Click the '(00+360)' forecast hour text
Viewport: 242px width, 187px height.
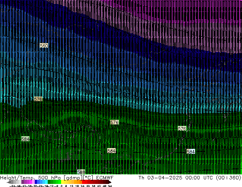[x=229, y=178]
